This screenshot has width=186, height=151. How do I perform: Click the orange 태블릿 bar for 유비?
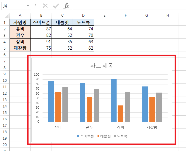(58, 107)
